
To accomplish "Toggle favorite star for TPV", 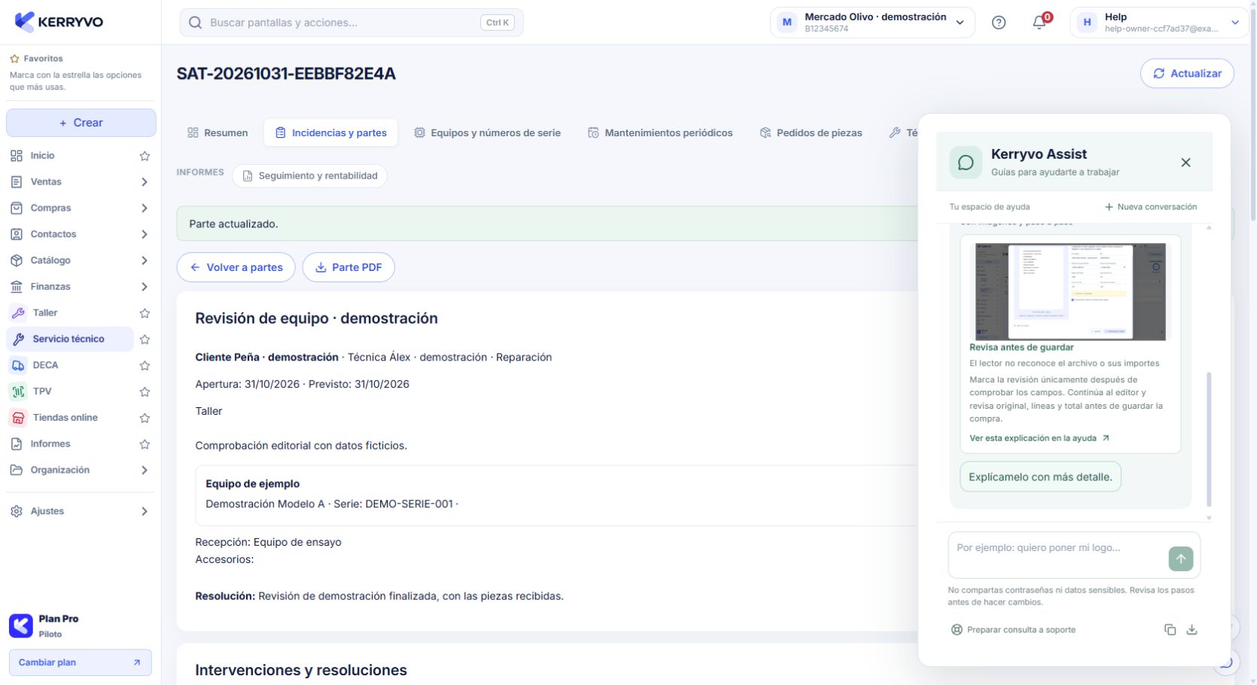I will point(145,392).
